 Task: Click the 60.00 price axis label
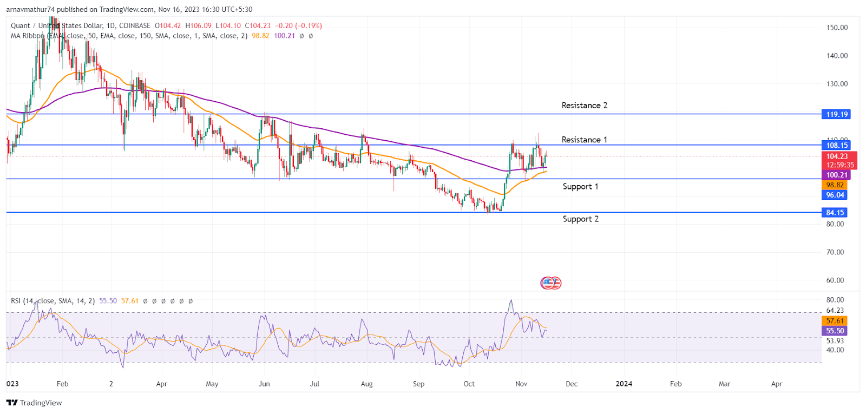835,280
